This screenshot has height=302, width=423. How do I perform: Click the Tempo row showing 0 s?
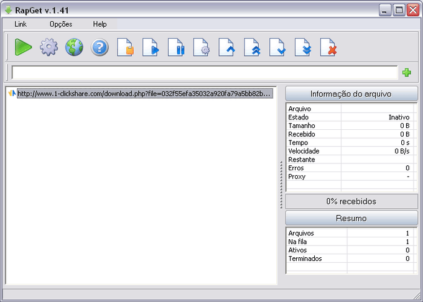tap(350, 142)
